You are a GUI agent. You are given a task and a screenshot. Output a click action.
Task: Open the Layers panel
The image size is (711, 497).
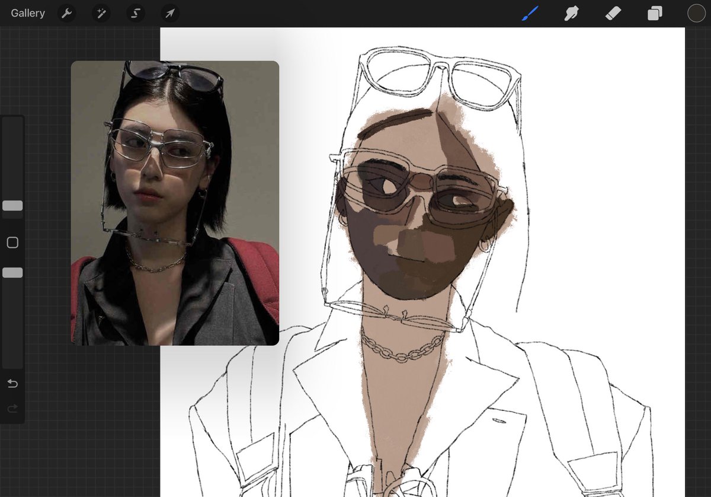point(655,13)
